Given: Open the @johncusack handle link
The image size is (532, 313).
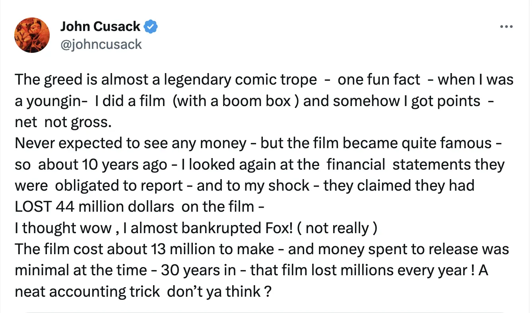Looking at the screenshot, I should pos(101,44).
